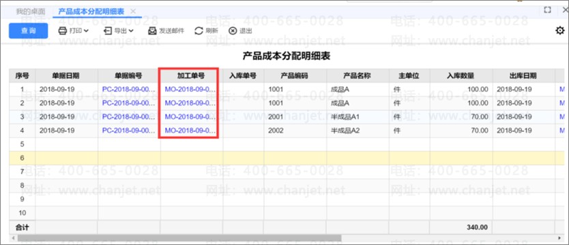Select row number 10
The height and width of the screenshot is (245, 569).
click(x=22, y=213)
